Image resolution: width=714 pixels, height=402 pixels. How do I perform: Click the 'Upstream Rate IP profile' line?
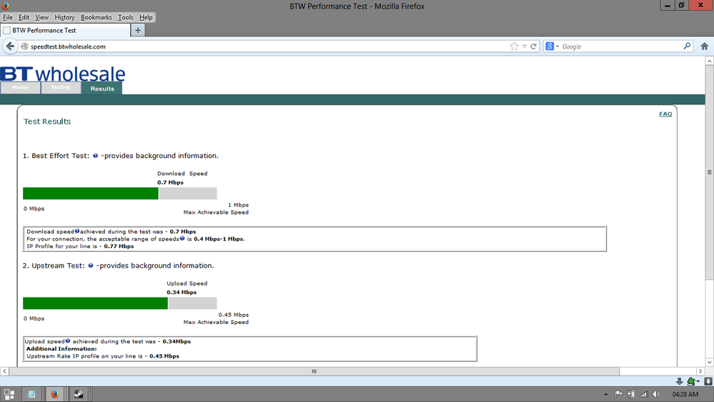coord(102,356)
